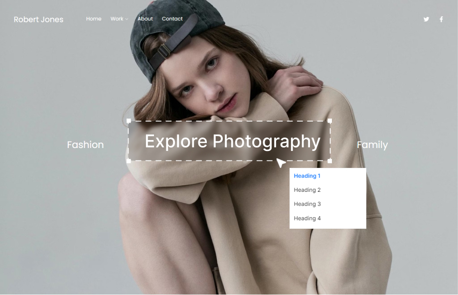
Task: Open the About page link
Action: tap(145, 19)
